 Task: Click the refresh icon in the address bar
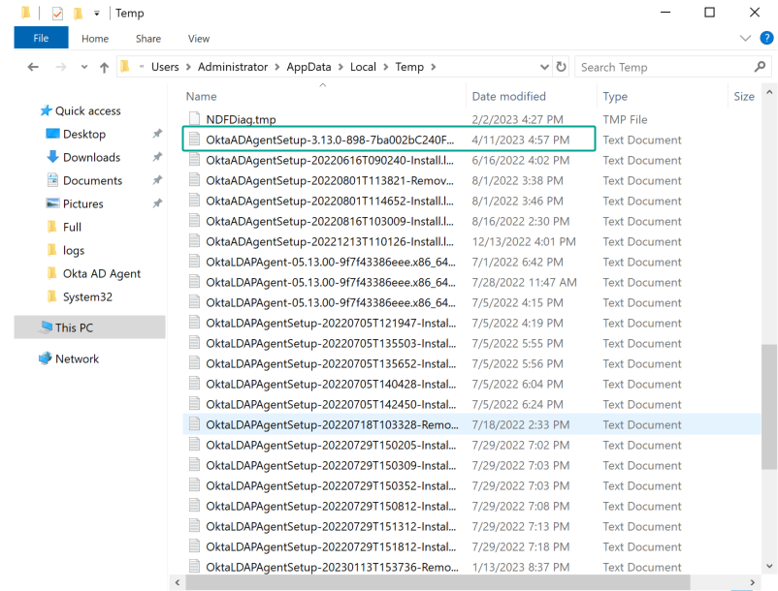[561, 66]
